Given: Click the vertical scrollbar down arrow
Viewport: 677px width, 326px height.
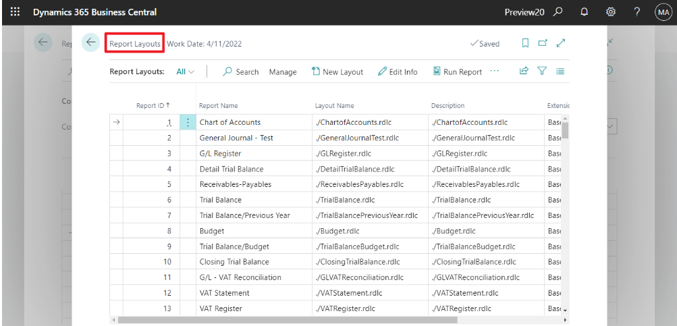Looking at the screenshot, I should tap(565, 310).
